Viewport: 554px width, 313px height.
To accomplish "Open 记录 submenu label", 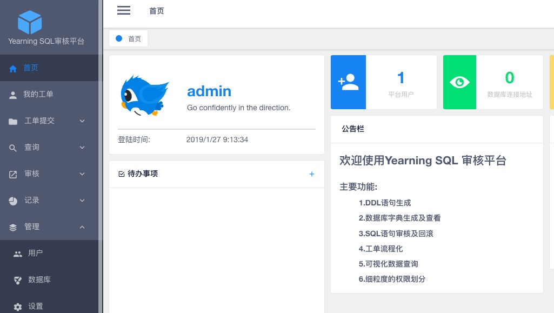I will 32,201.
